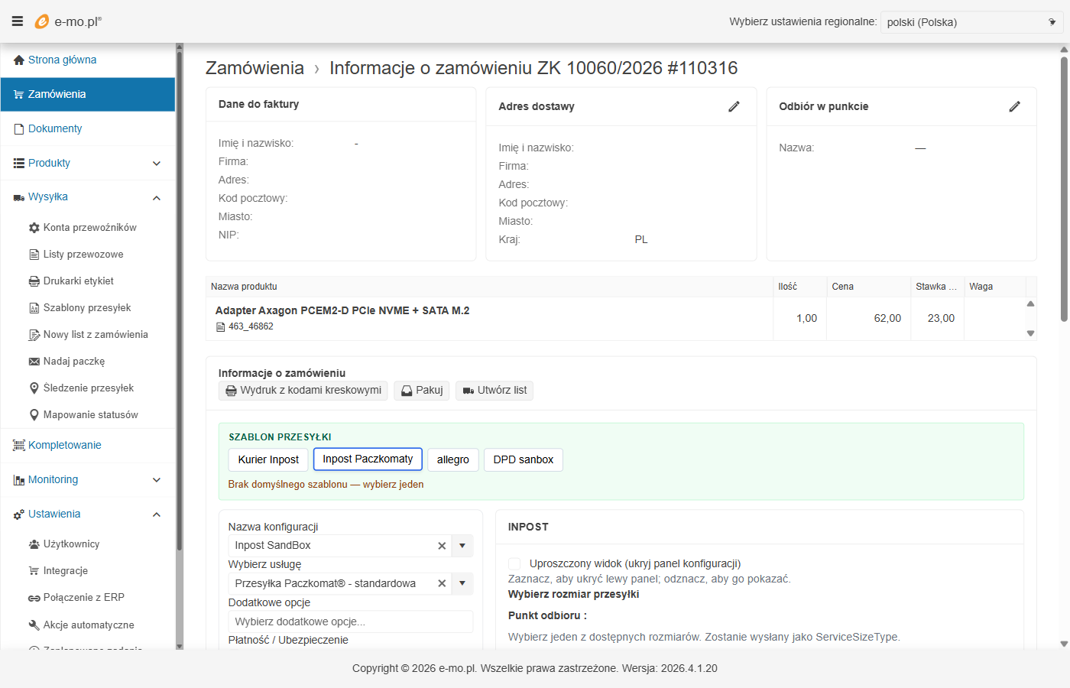Click the hamburger menu icon

[x=17, y=21]
